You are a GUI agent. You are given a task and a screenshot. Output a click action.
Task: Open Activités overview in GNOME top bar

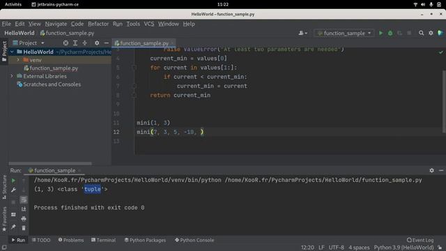tap(13, 4)
